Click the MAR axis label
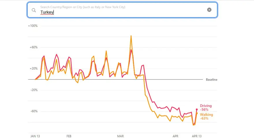254x140 pixels. pos(120,136)
